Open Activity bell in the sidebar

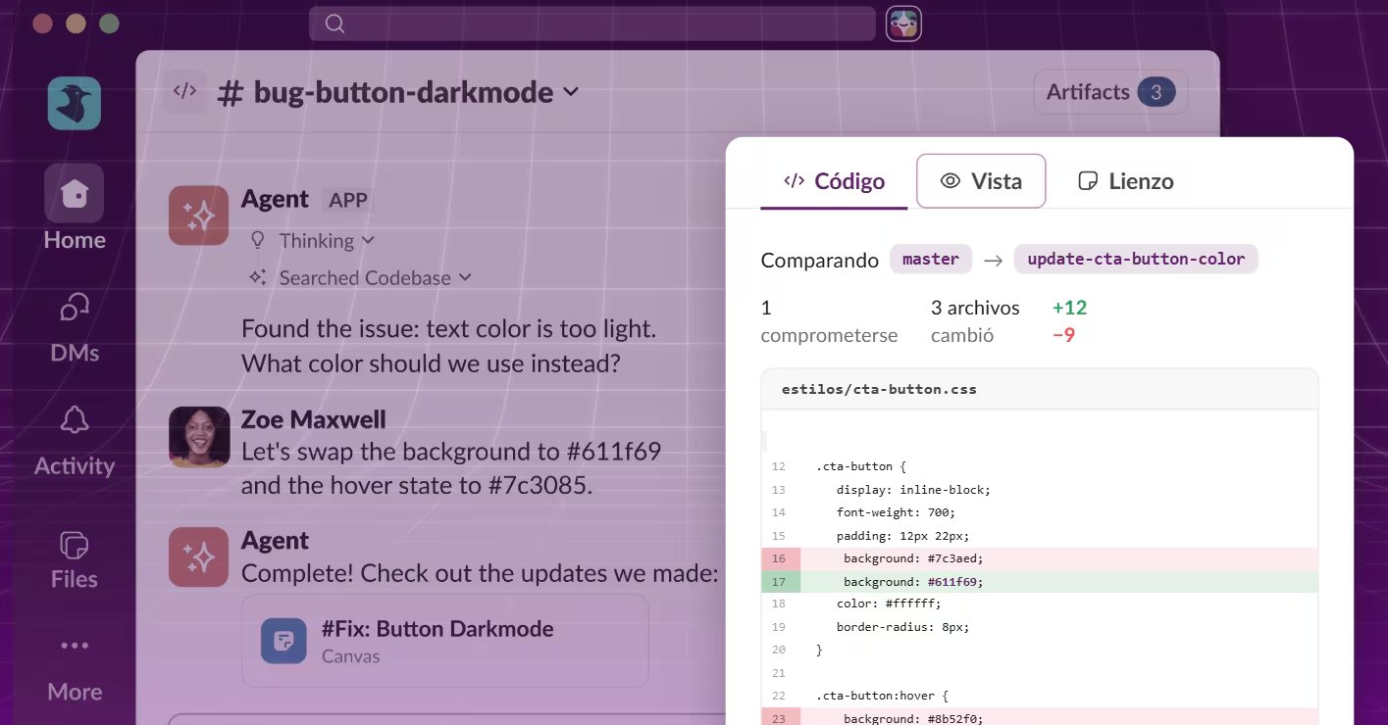coord(75,441)
